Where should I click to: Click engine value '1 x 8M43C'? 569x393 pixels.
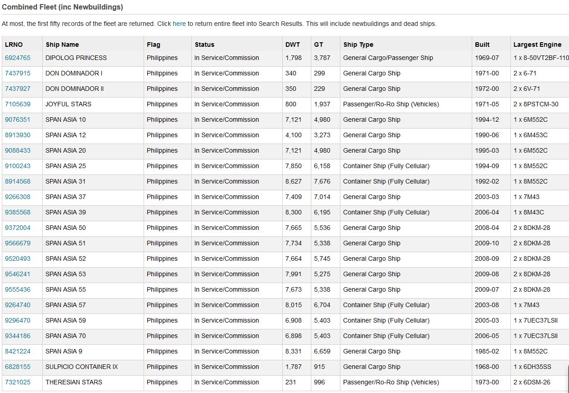[x=529, y=212]
